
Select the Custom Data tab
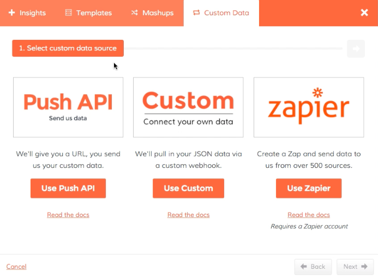tap(221, 13)
